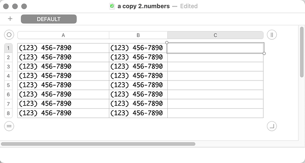Select column B header
This screenshot has height=163, width=305.
(138, 35)
